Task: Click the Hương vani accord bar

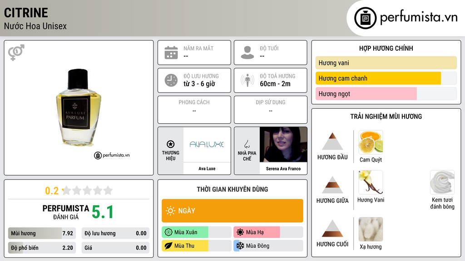Action: point(386,63)
